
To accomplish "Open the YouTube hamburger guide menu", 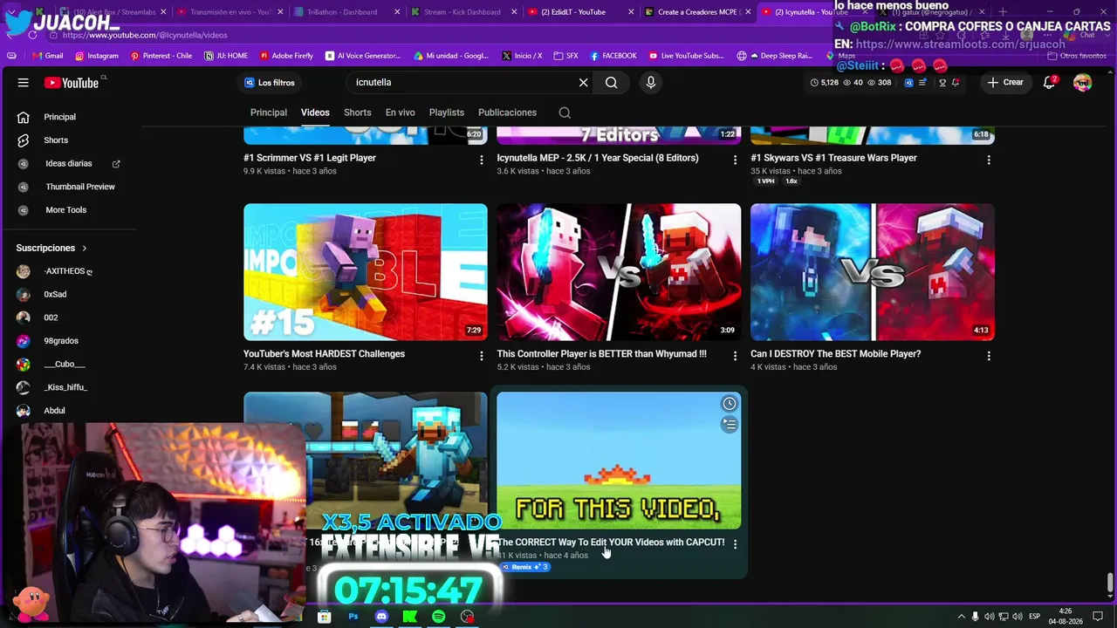I will (24, 83).
